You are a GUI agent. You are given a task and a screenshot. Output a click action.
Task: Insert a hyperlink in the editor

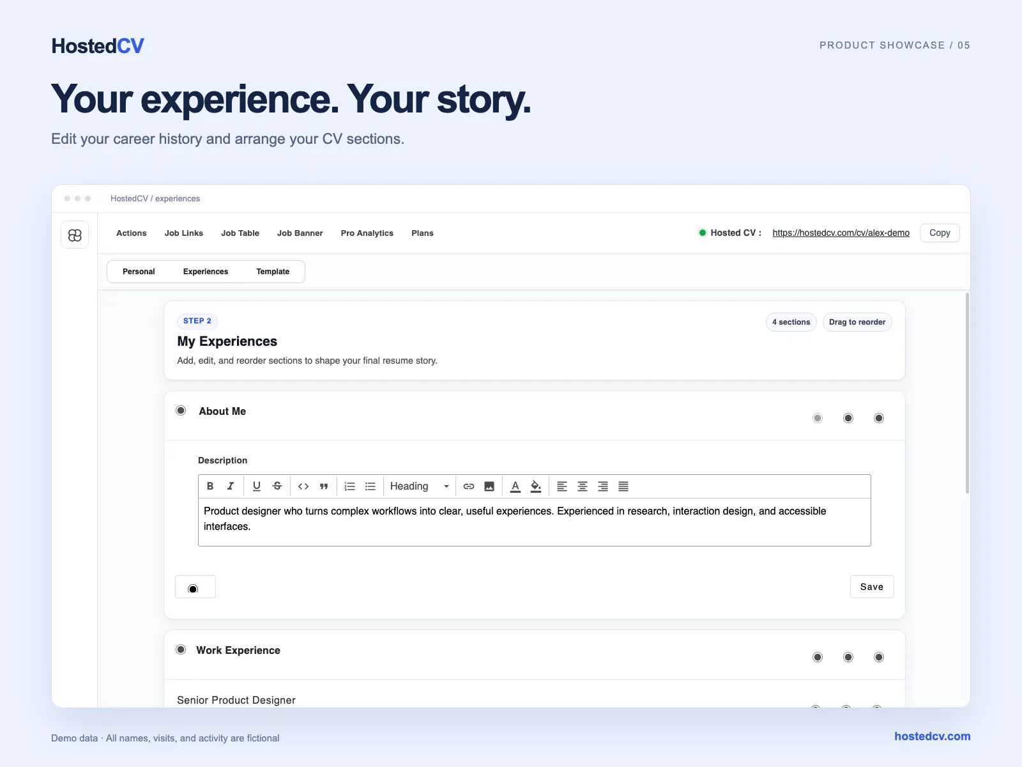click(x=469, y=486)
